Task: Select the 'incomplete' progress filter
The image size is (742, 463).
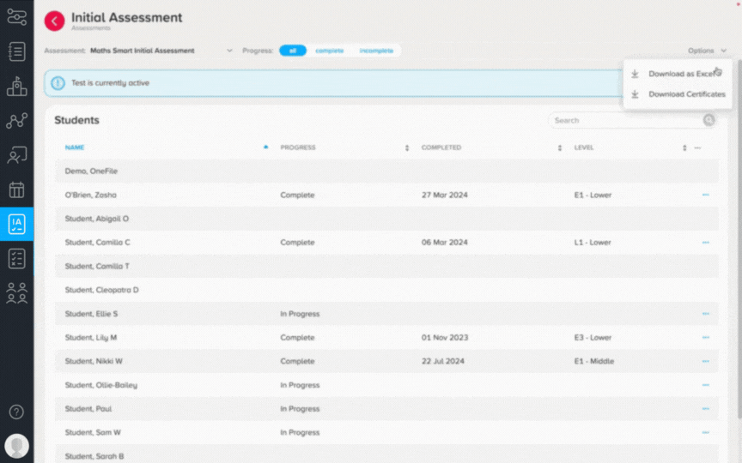Action: tap(376, 51)
